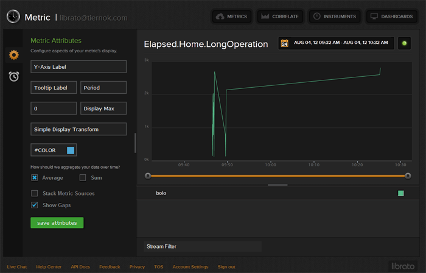
Task: Open the Feedback link
Action: (110, 267)
